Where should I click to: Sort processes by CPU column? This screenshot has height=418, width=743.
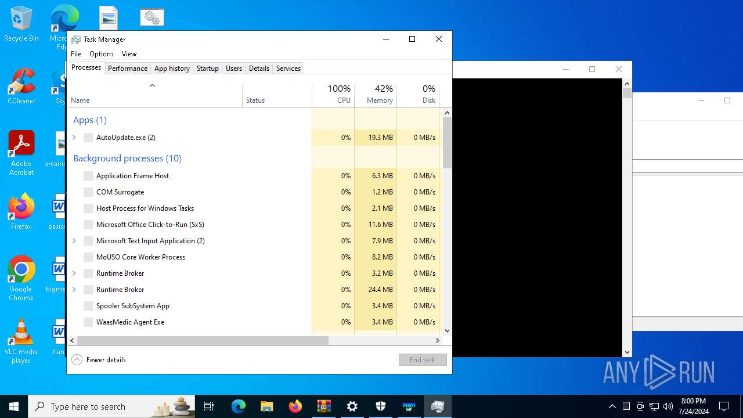[x=333, y=95]
